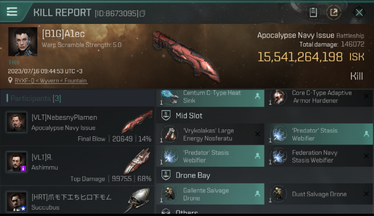Image resolution: width=374 pixels, height=216 pixels.
Task: Open the clipboard notes icon
Action: (x=313, y=12)
